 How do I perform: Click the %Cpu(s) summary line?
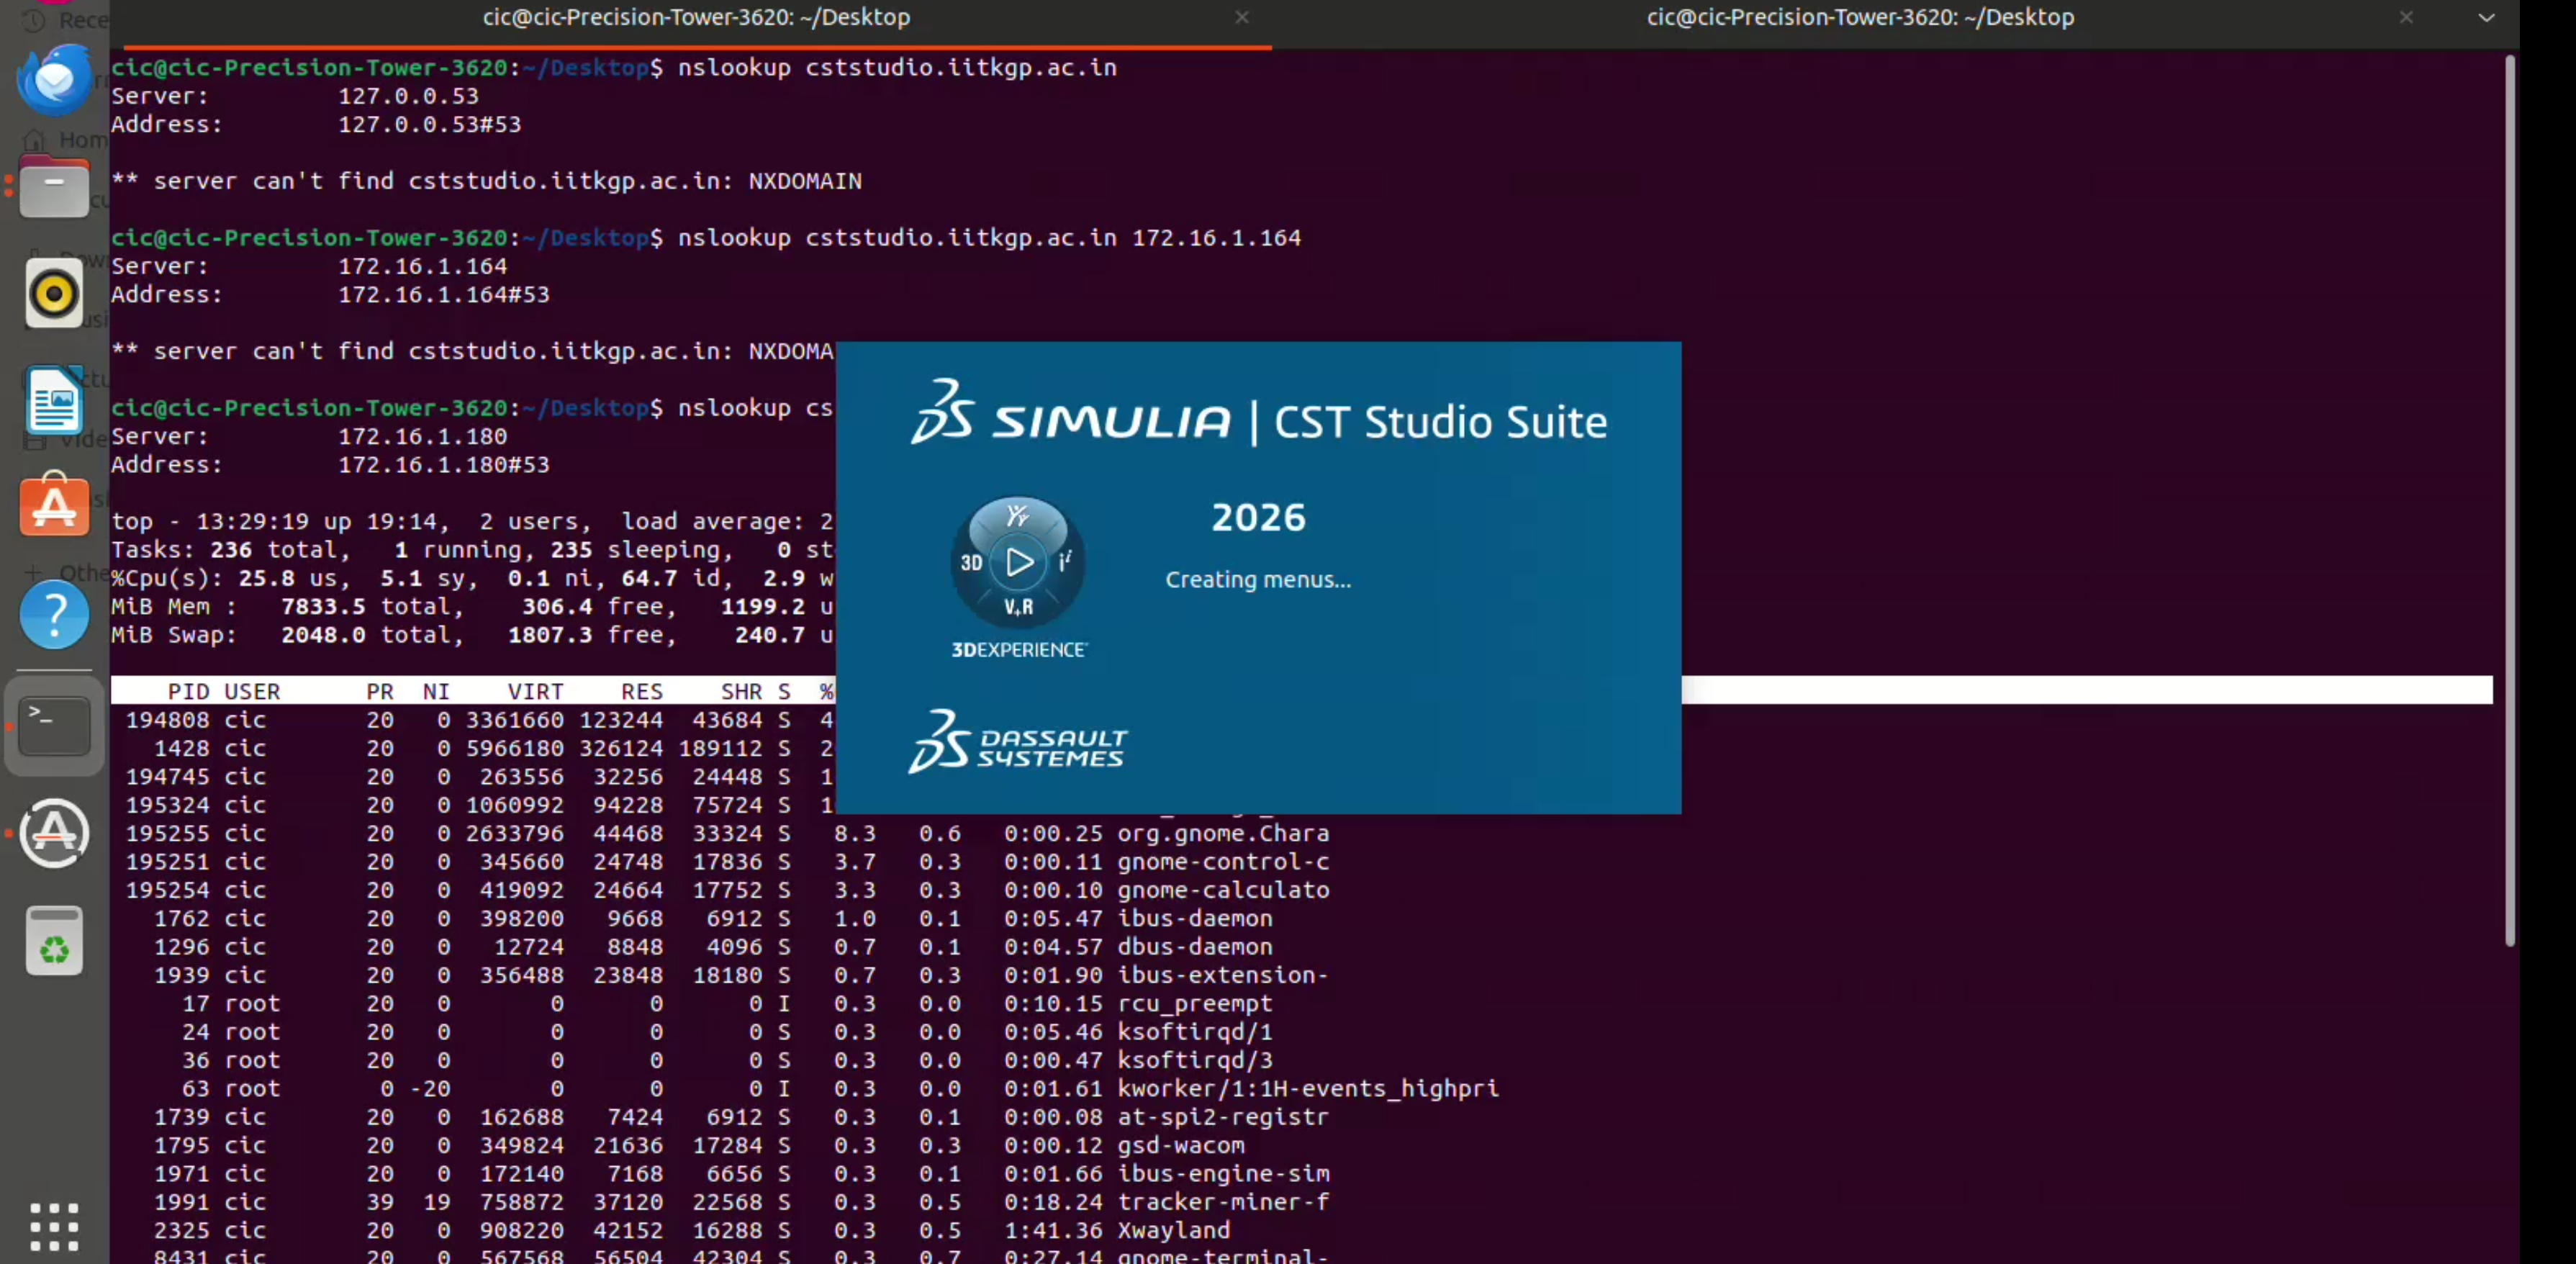pos(472,578)
